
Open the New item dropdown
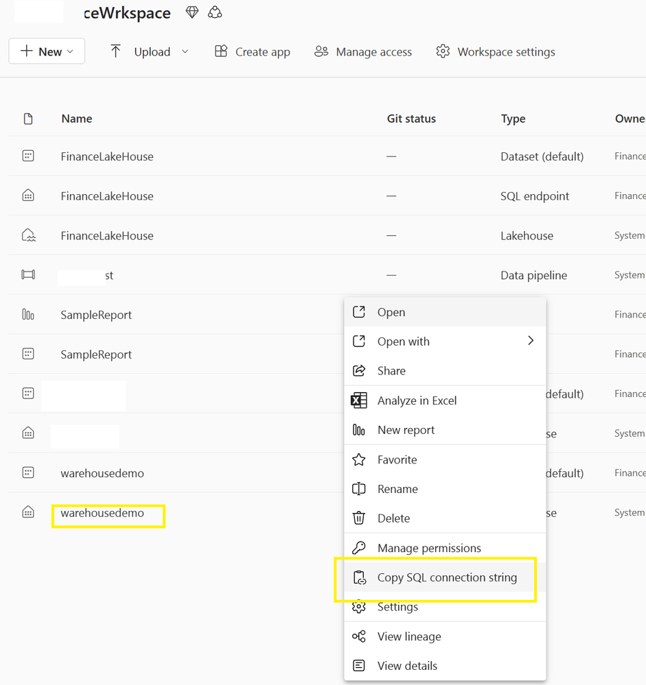point(47,51)
